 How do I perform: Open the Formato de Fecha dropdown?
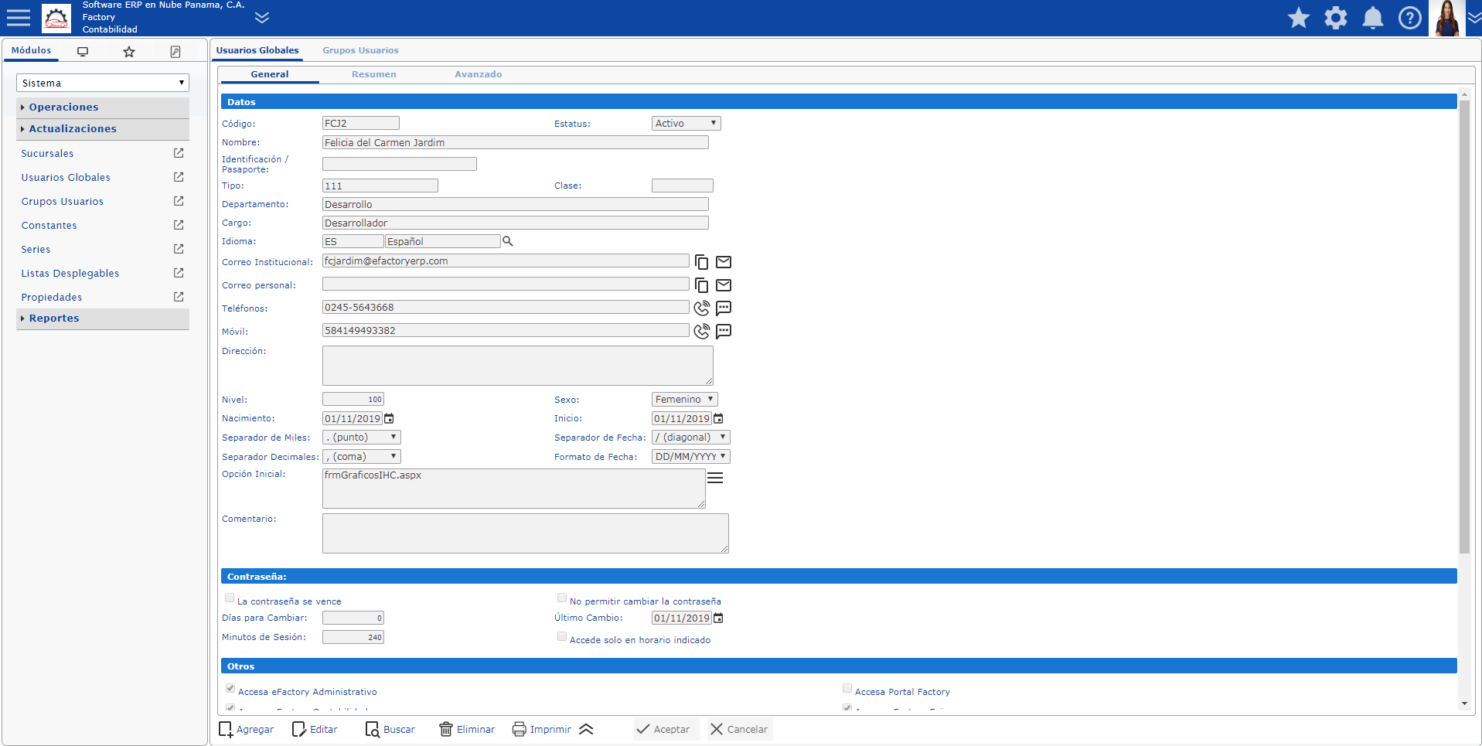click(690, 457)
